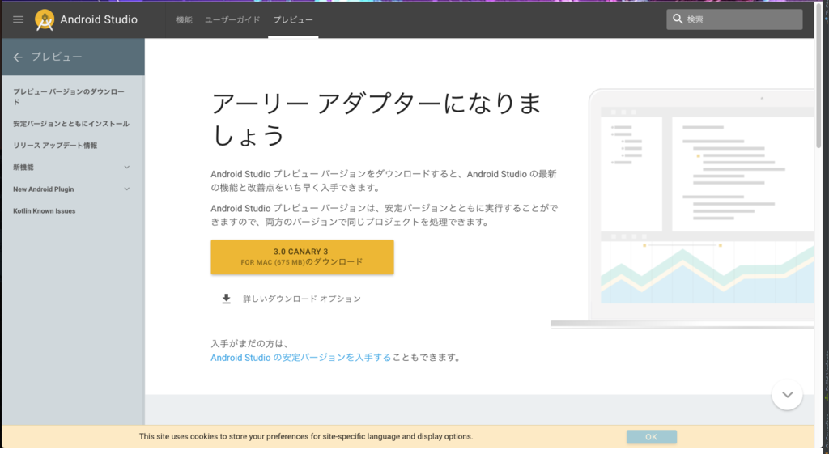Viewport: 829px width, 454px height.
Task: Click the 新機能 sidebar label
Action: coord(23,167)
